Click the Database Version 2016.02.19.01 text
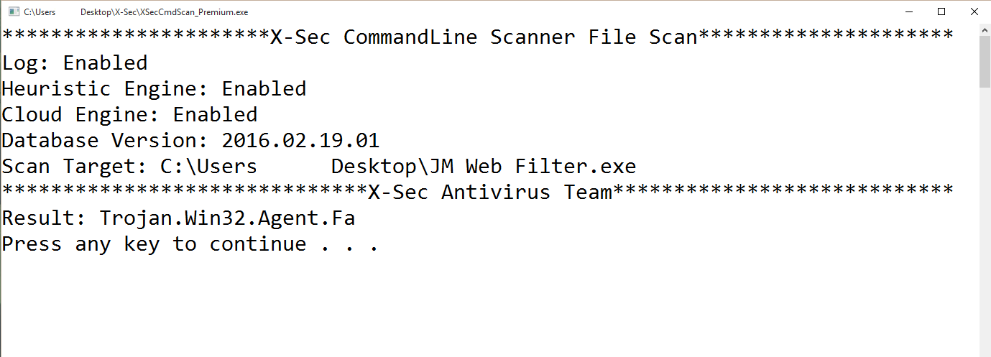This screenshot has width=991, height=357. (300, 141)
